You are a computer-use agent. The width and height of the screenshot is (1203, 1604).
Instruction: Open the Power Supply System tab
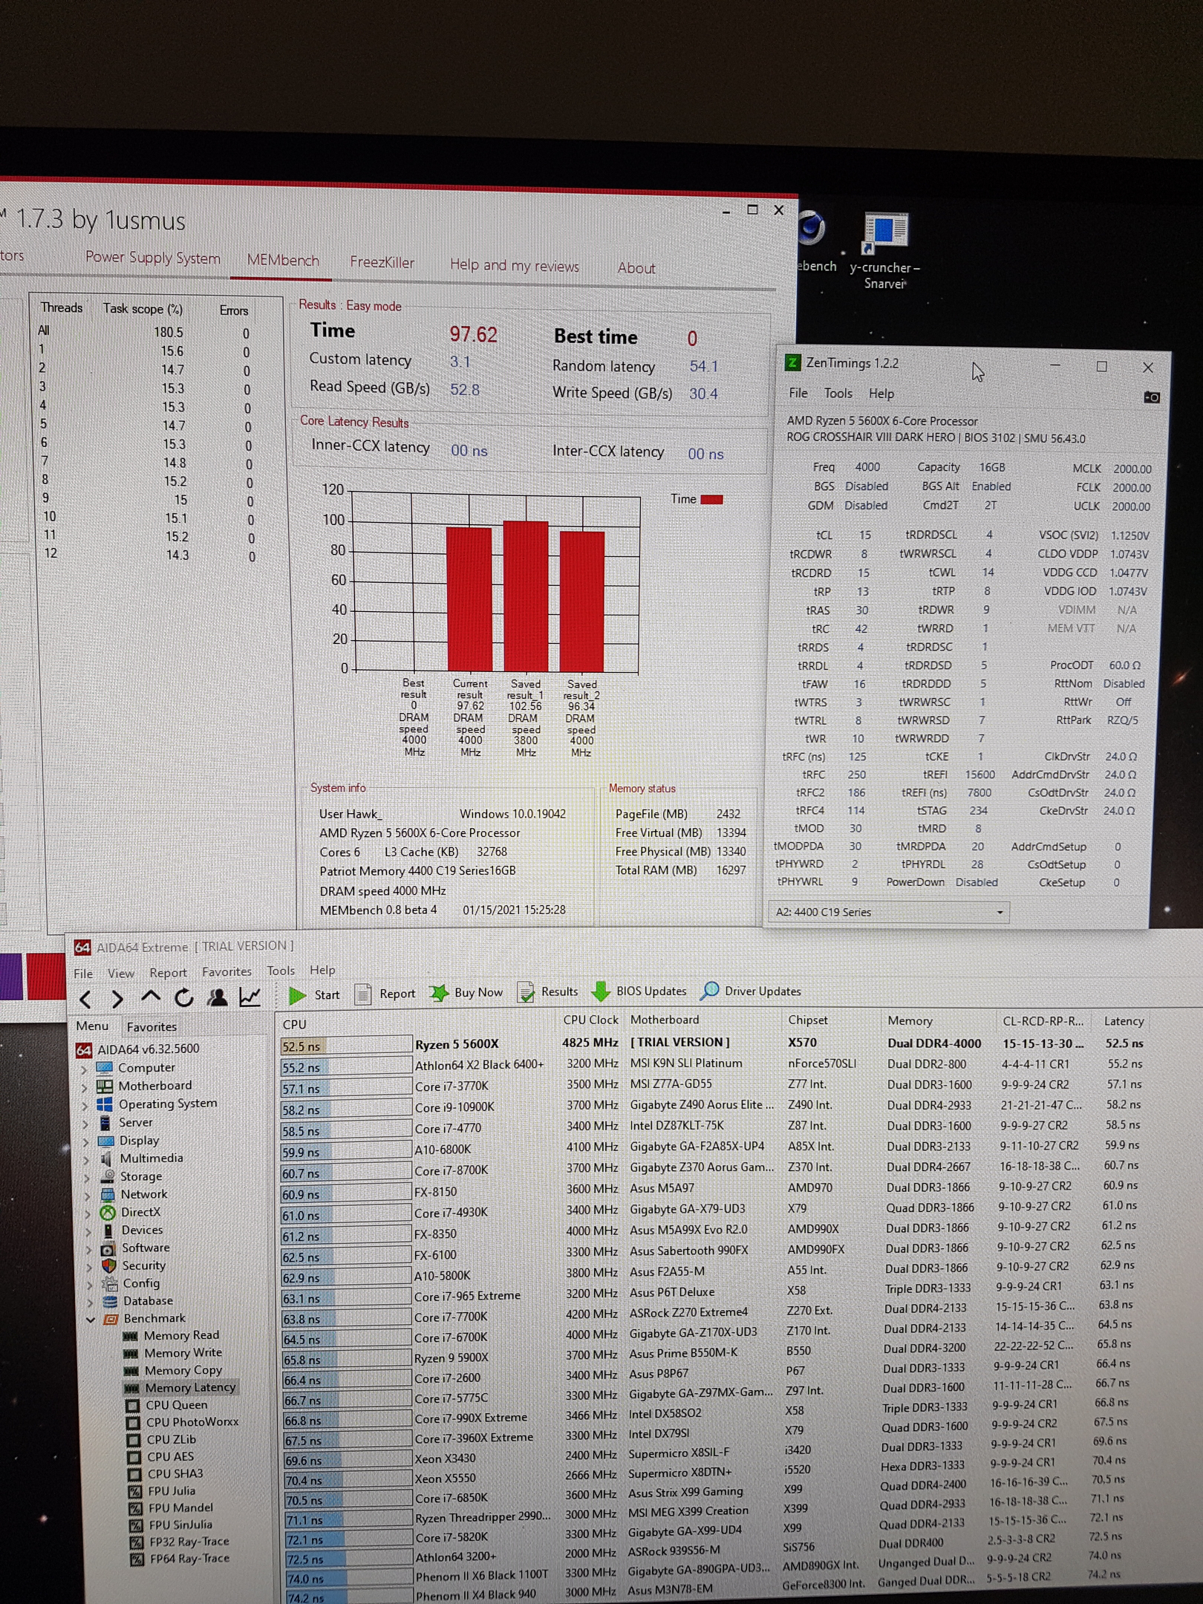pyautogui.click(x=153, y=258)
